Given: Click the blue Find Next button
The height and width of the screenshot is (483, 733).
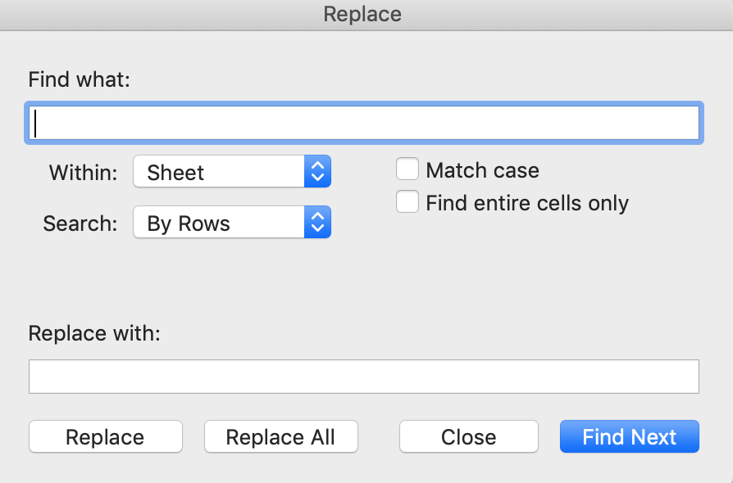Looking at the screenshot, I should click(630, 437).
